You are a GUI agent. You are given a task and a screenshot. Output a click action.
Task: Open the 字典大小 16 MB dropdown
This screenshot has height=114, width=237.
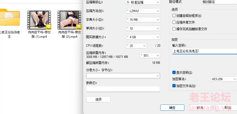pos(143,20)
